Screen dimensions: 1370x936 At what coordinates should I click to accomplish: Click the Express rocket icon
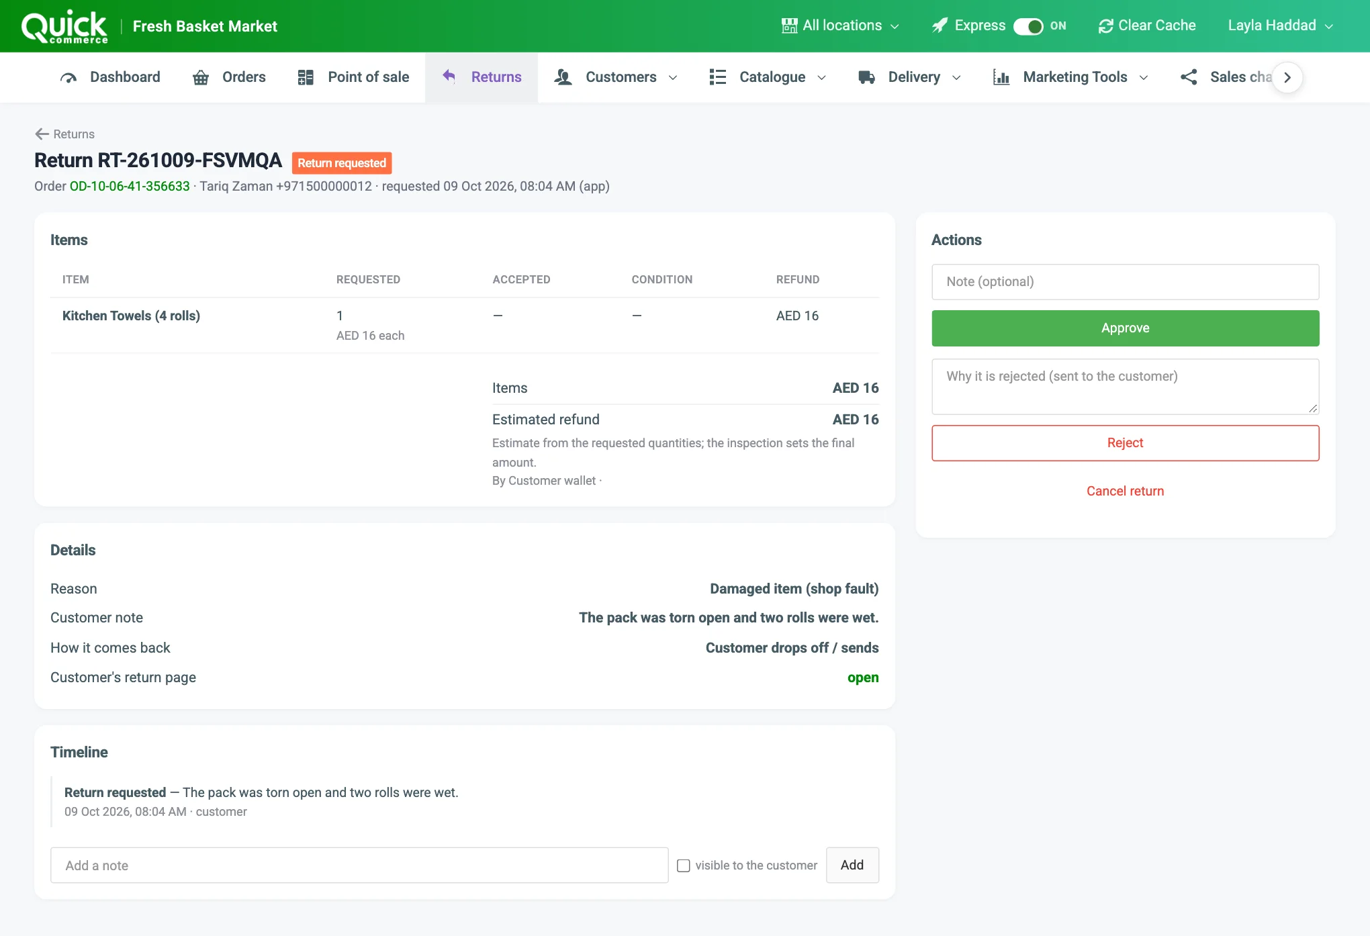point(940,26)
